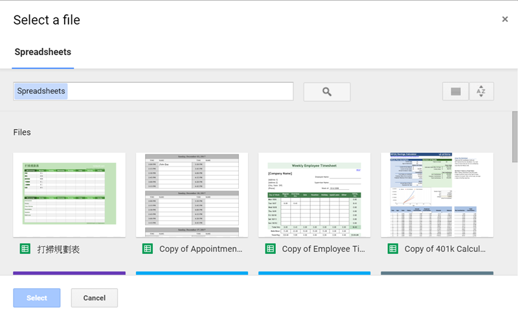The image size is (518, 320).
Task: Select the 401k Calculator thumbnail
Action: [437, 195]
